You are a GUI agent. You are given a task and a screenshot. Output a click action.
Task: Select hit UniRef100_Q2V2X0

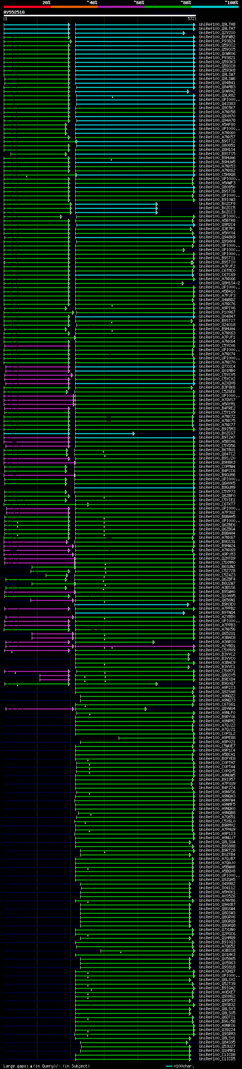[217, 33]
